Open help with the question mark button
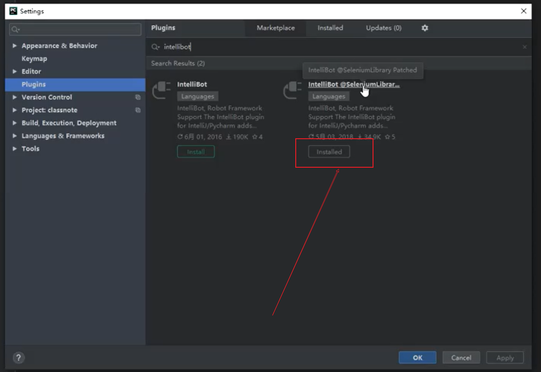This screenshot has height=372, width=541. [x=18, y=358]
